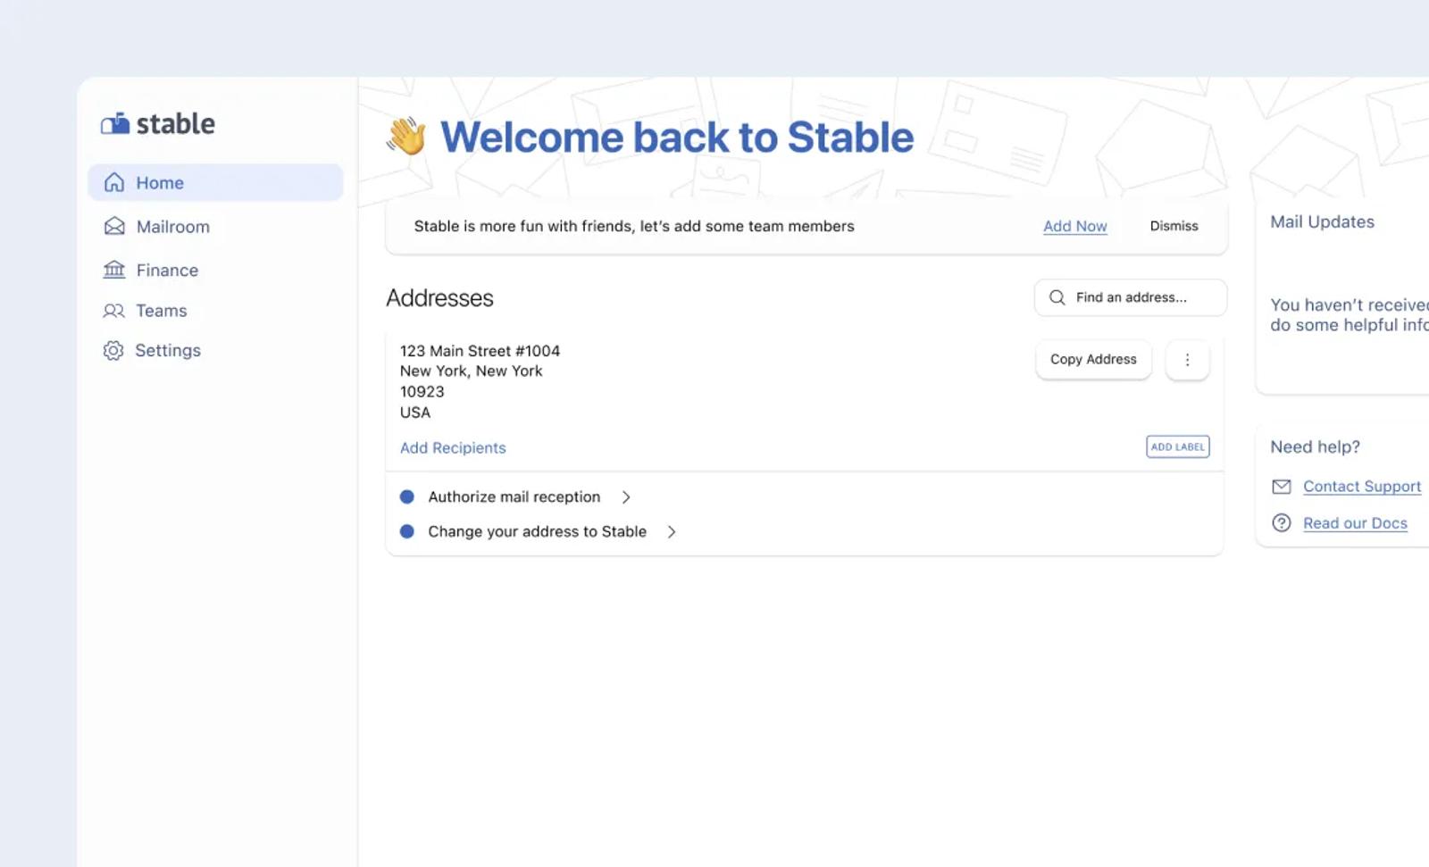Select Teams in the sidebar

pos(161,311)
